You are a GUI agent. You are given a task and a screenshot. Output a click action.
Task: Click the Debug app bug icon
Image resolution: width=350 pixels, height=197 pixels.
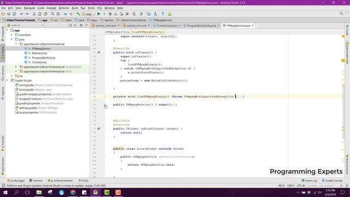click(x=110, y=14)
